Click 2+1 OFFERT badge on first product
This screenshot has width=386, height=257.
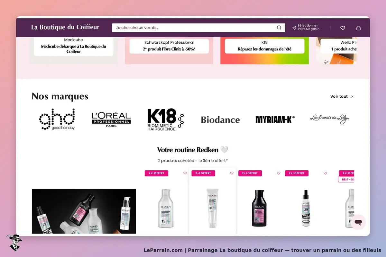click(x=156, y=173)
